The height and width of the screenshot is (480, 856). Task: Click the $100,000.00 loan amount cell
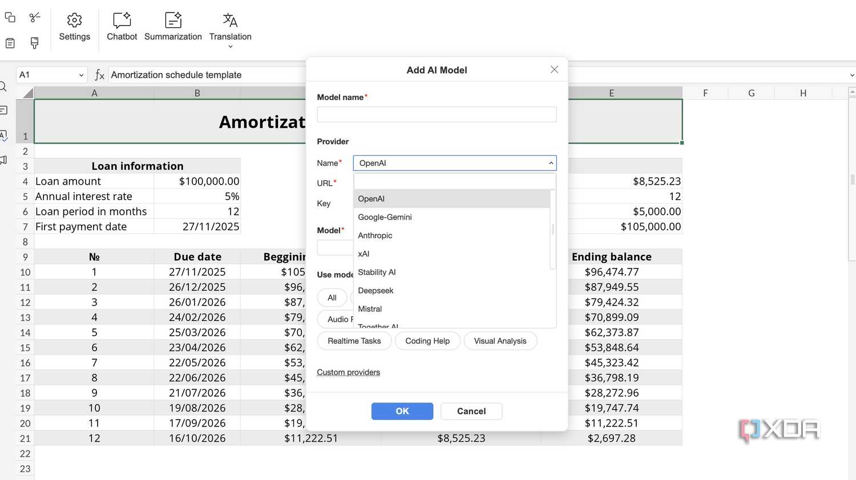(197, 181)
